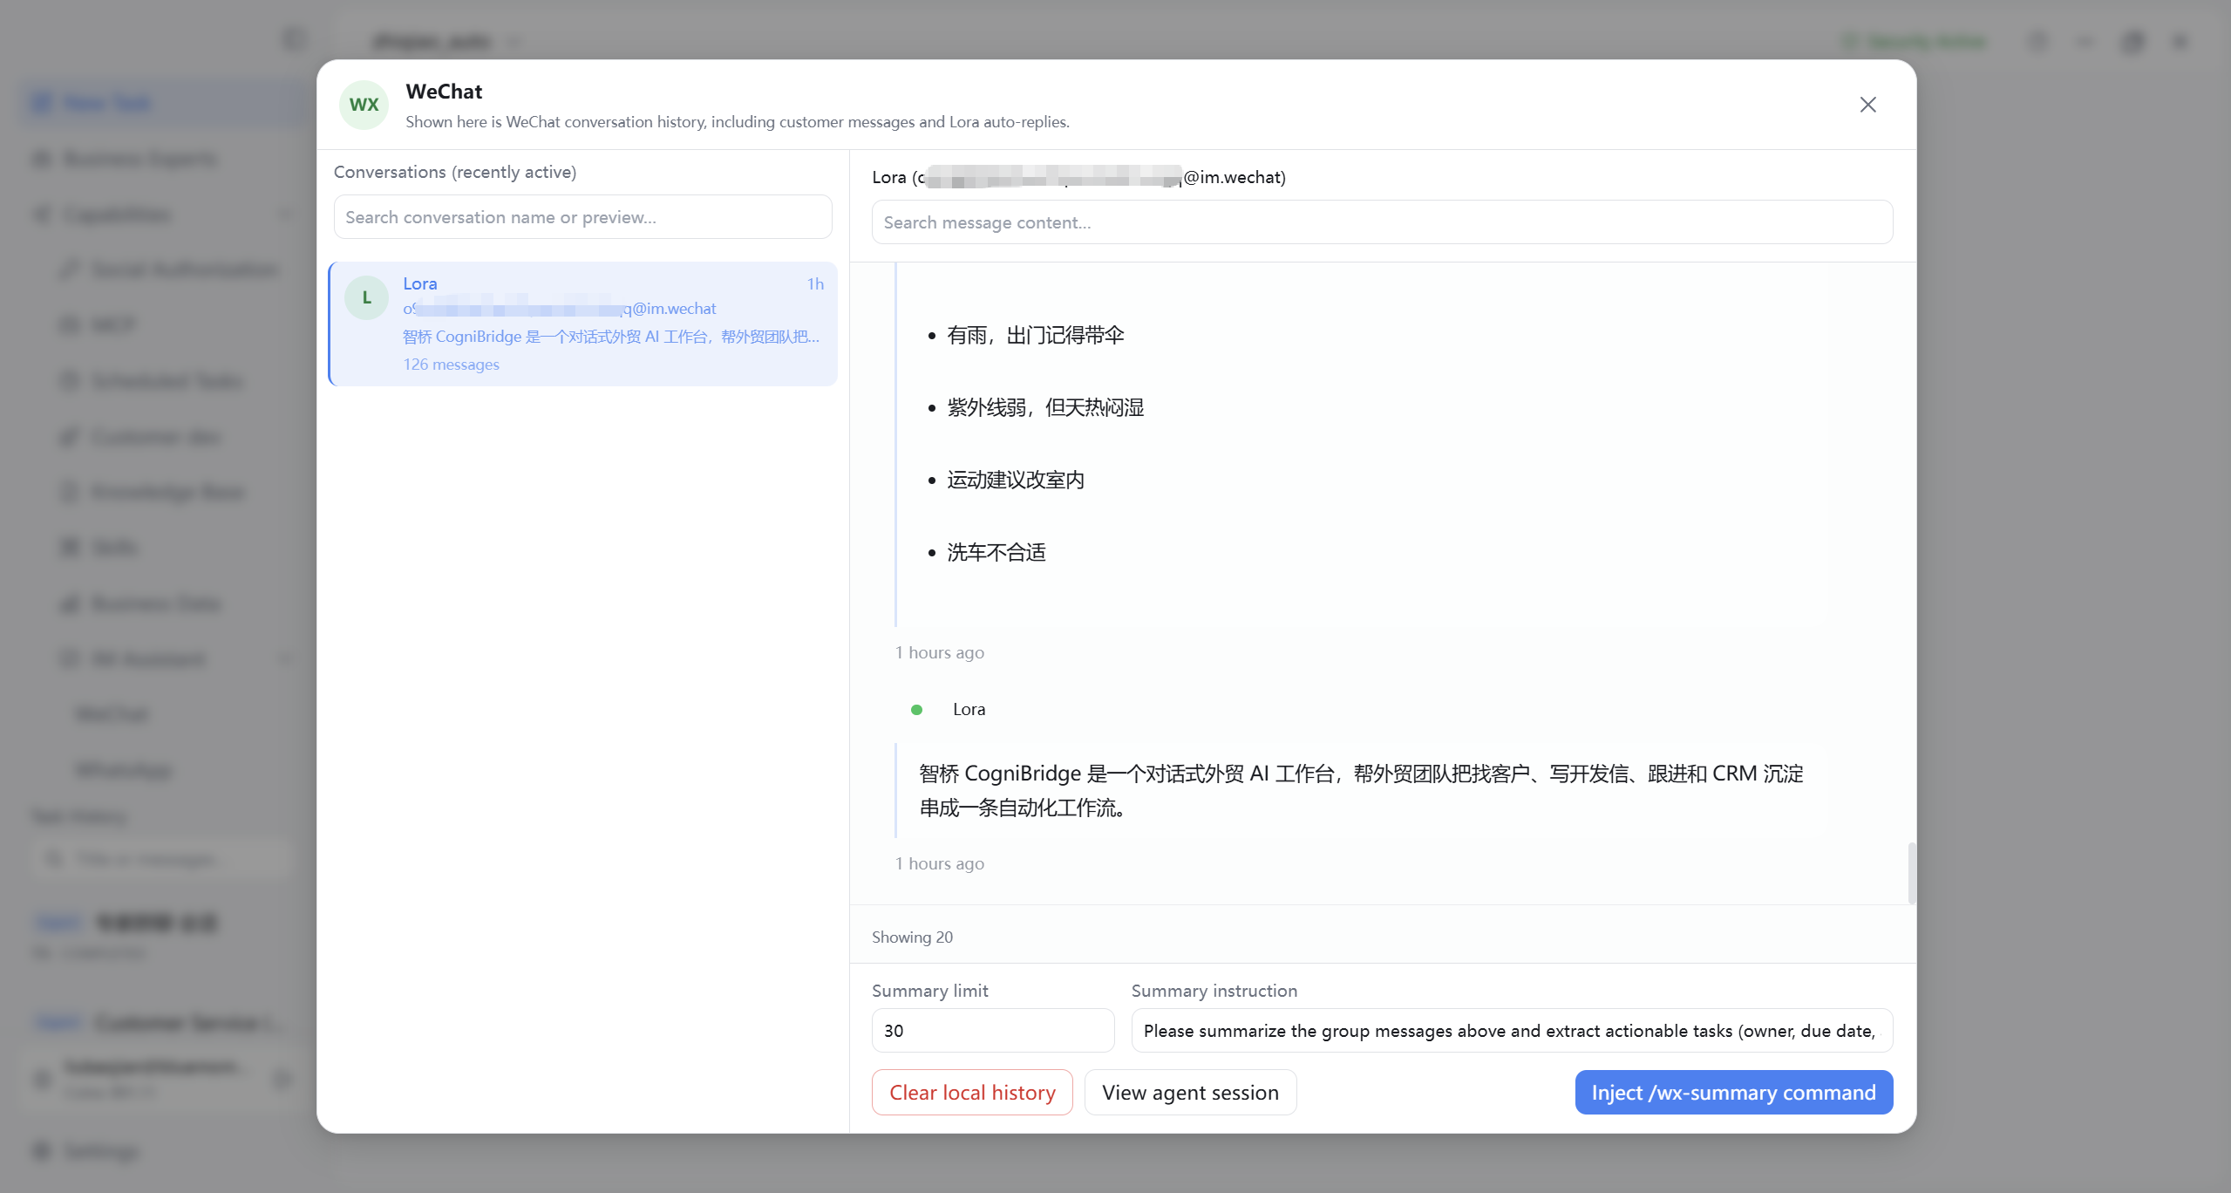Viewport: 2231px width, 1193px height.
Task: Click the bullet "有雨，出门记得带伞"
Action: pyautogui.click(x=1036, y=336)
